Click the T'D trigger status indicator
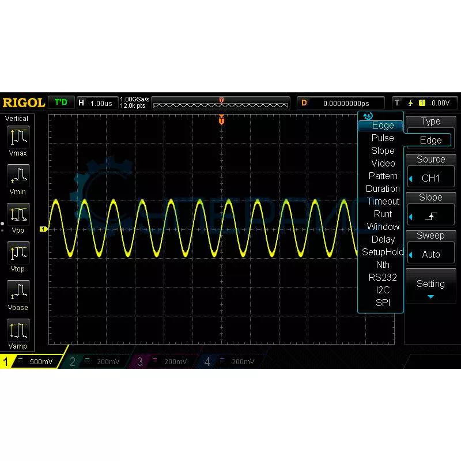 (x=61, y=103)
